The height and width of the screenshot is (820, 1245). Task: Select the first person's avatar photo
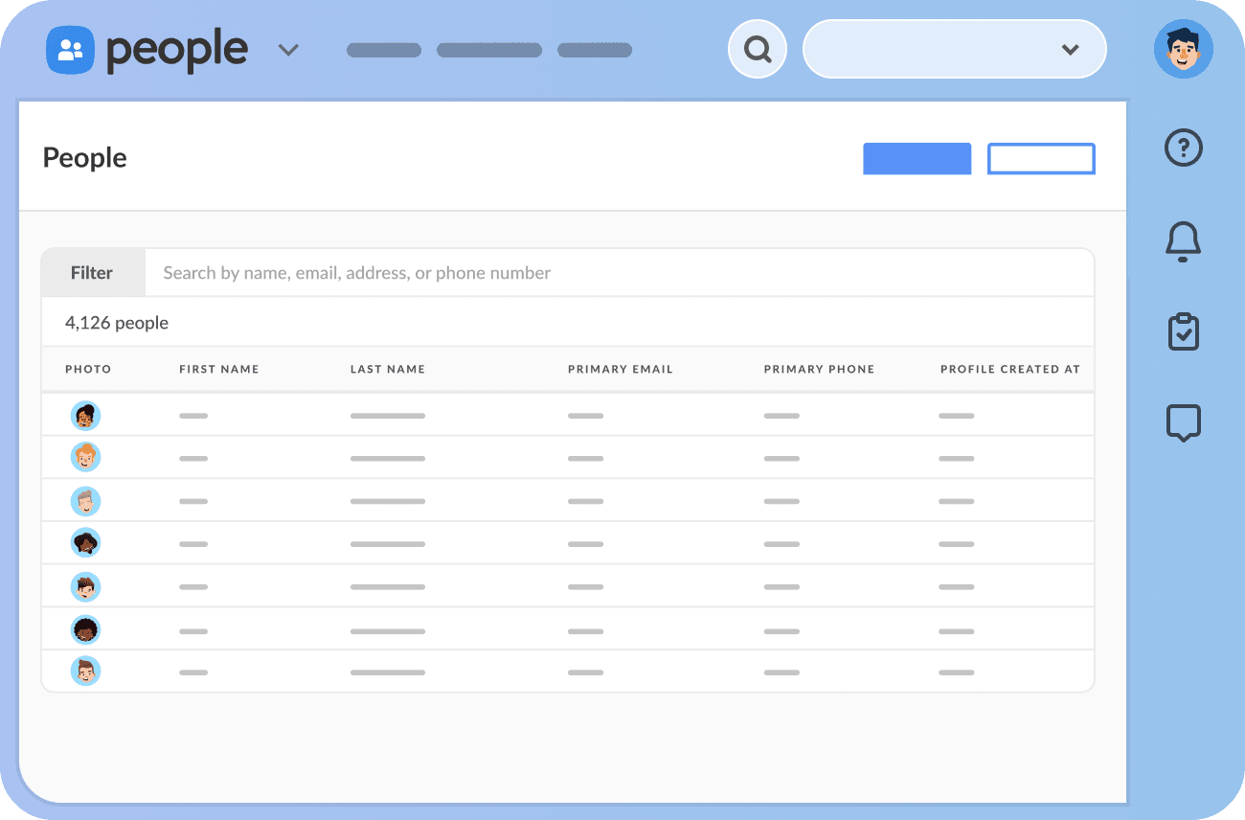pos(85,415)
